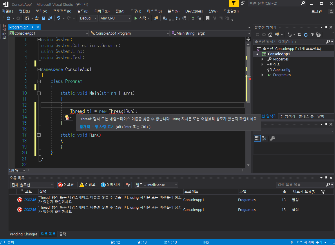Click the uncomment selected lines icon
The width and height of the screenshot is (335, 245).
199,18
